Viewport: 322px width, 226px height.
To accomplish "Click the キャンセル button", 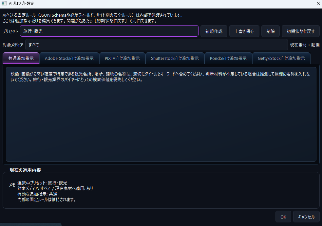I will (306, 217).
